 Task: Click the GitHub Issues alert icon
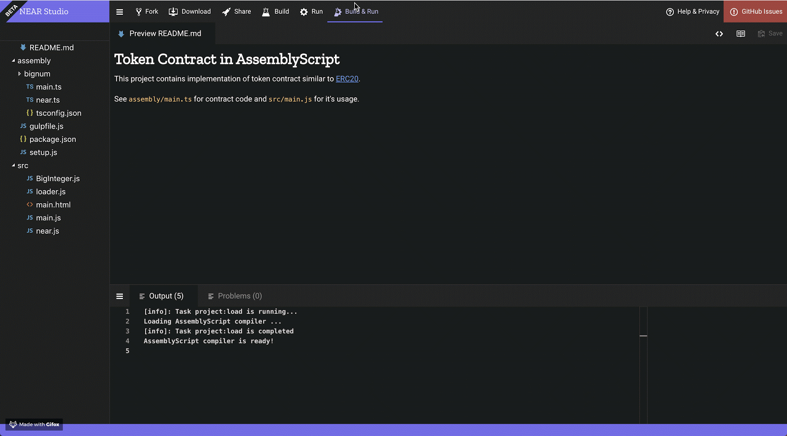734,12
